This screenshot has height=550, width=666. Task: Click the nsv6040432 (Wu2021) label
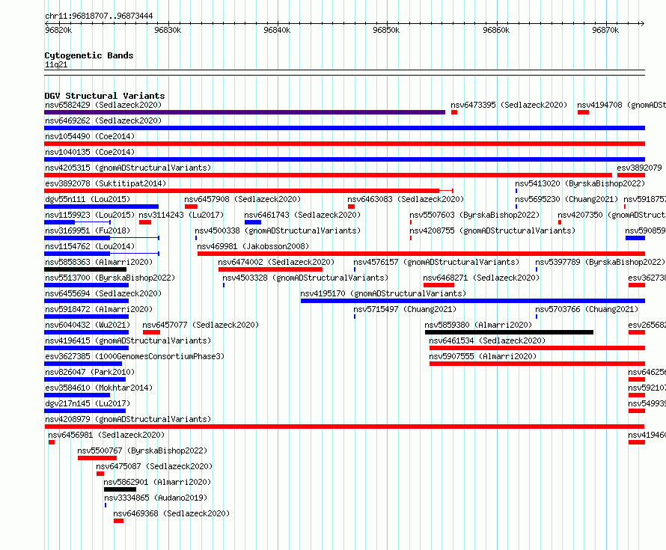click(x=88, y=325)
